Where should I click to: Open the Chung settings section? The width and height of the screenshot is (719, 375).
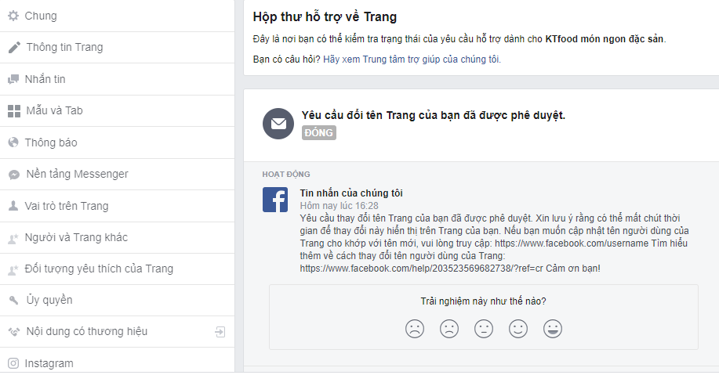pos(118,16)
